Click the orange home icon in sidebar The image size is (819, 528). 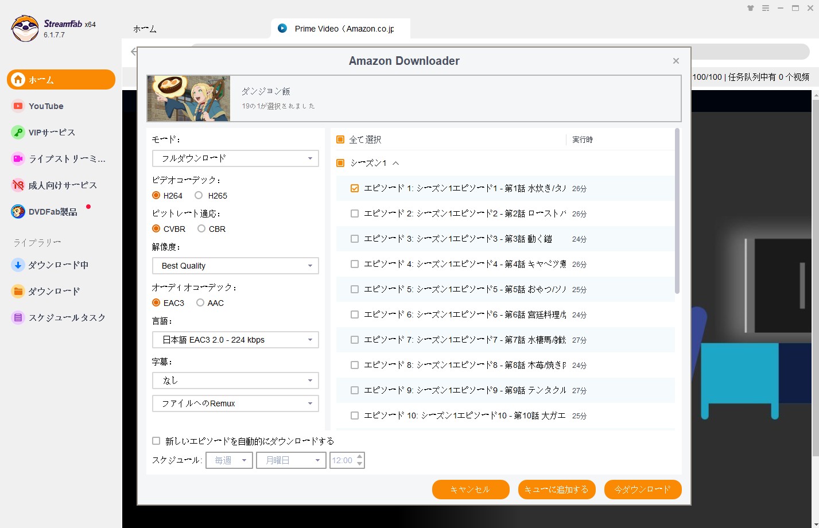[x=18, y=80]
